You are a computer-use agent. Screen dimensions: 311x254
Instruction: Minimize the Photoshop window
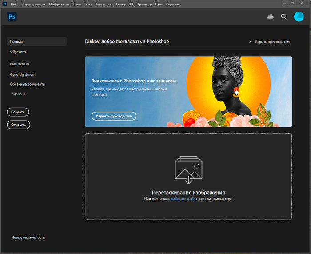(284, 4)
